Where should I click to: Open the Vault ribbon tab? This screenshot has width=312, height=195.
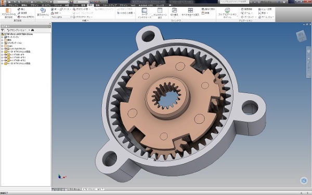click(x=133, y=5)
